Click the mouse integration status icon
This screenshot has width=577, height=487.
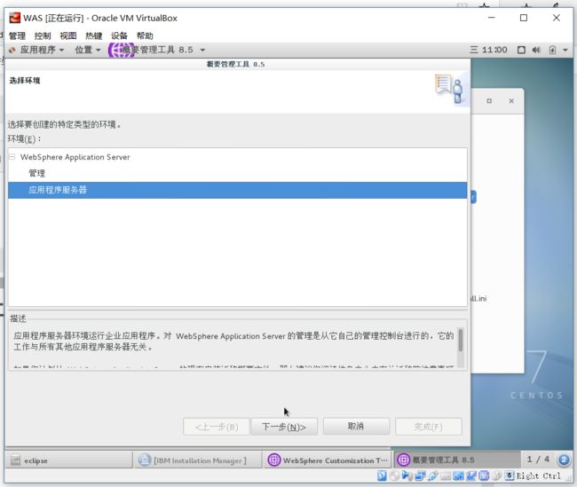[x=497, y=475]
